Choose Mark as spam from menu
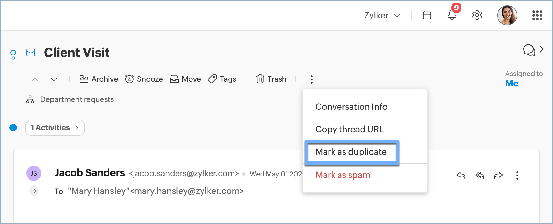The height and width of the screenshot is (224, 553). 343,175
